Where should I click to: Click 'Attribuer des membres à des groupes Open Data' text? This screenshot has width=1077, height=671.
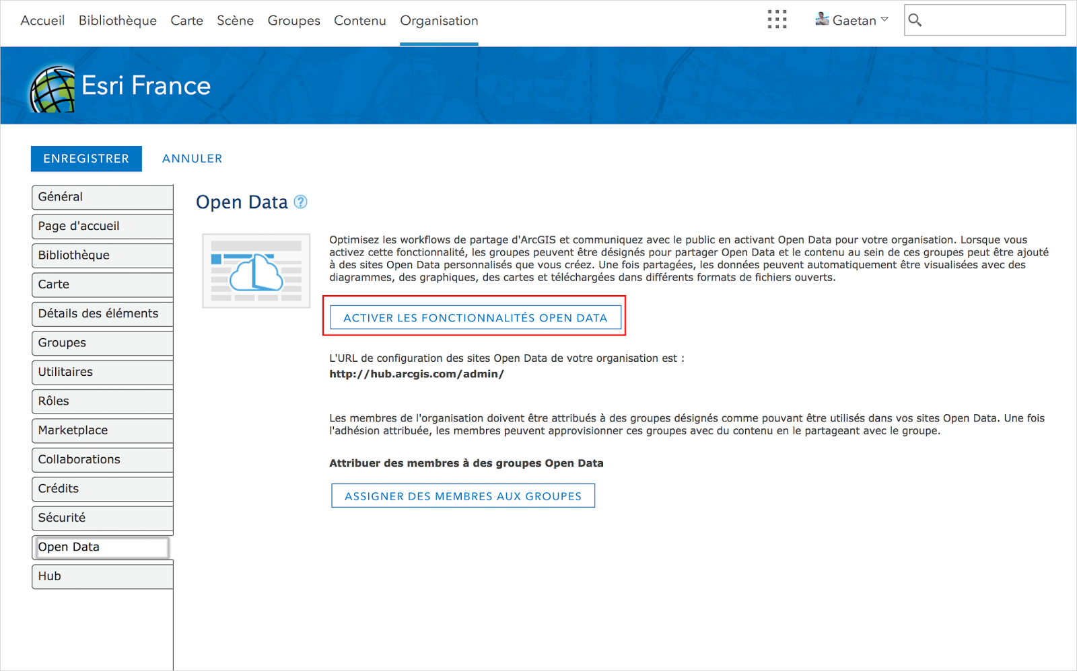[466, 463]
